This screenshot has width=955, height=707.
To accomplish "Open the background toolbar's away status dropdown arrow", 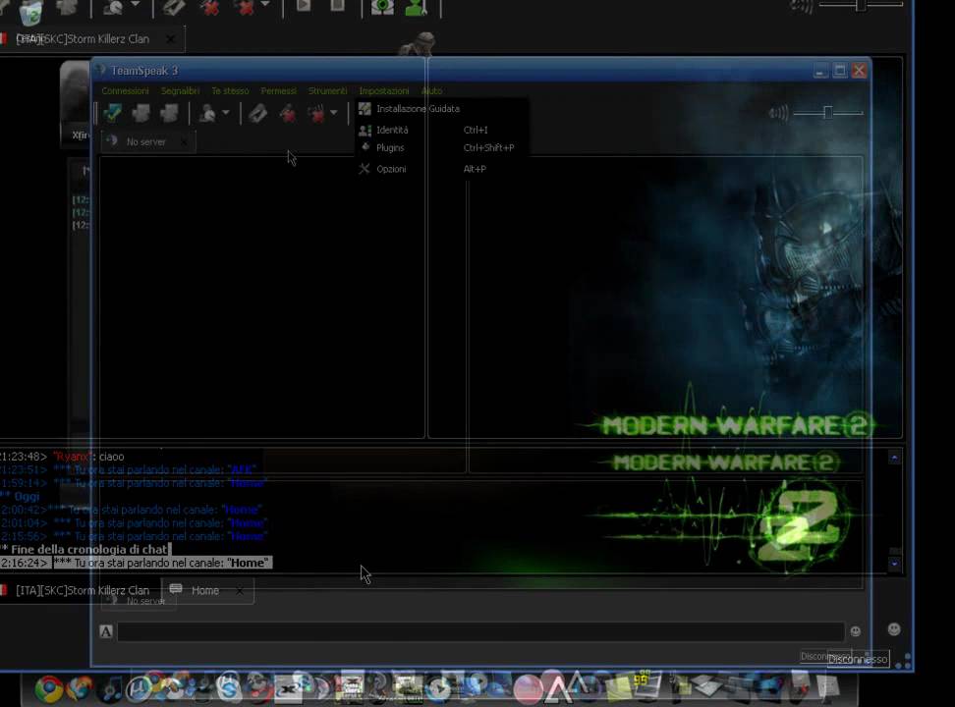I will click(136, 4).
